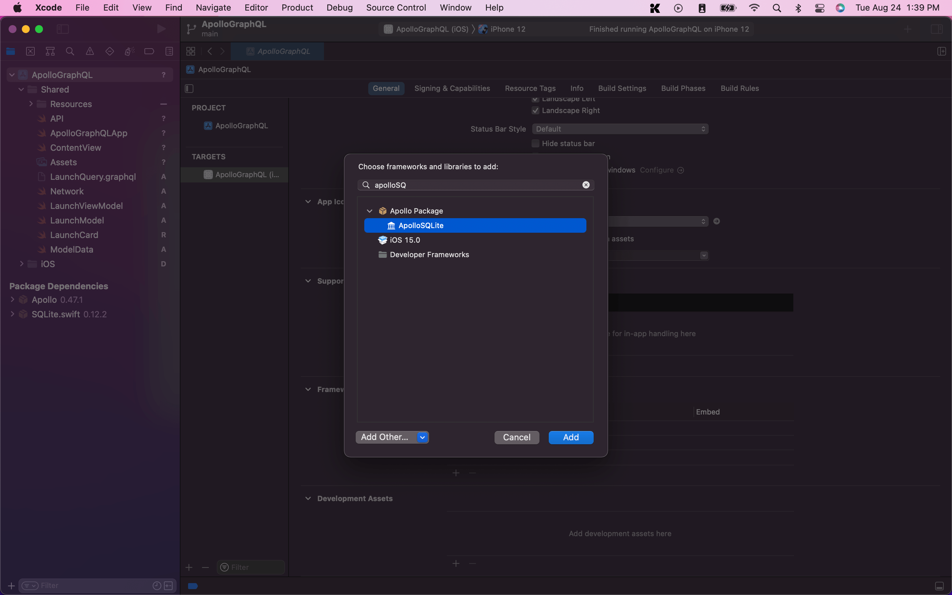Image resolution: width=952 pixels, height=595 pixels.
Task: Toggle the Landscape Right checkbox
Action: 535,111
